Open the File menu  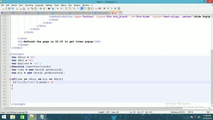pyautogui.click(x=2, y=5)
